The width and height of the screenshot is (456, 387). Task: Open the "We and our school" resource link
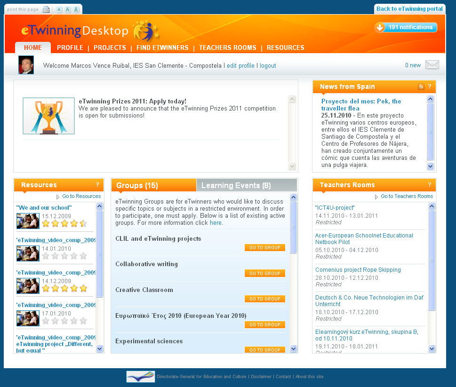tap(44, 208)
